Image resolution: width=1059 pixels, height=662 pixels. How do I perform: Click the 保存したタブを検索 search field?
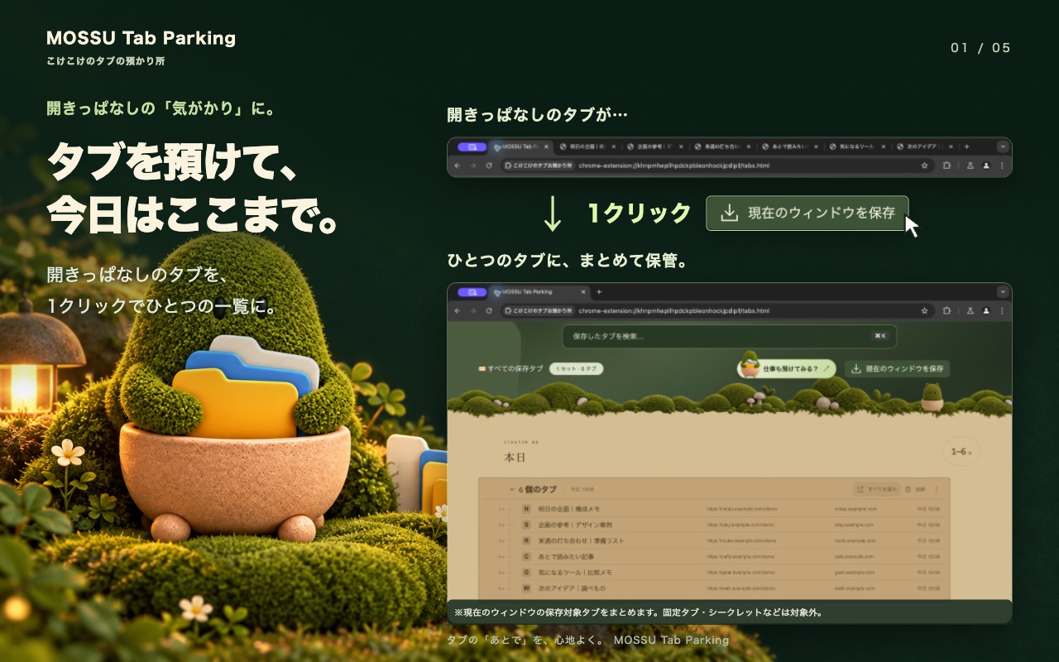[x=729, y=336]
